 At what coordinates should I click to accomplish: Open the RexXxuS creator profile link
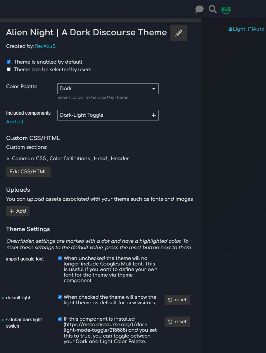[45, 46]
